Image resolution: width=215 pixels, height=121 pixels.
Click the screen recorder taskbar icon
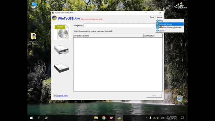(x=111, y=118)
